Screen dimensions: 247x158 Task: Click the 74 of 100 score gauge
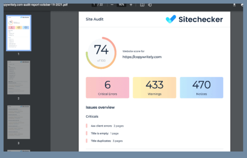pos(101,53)
